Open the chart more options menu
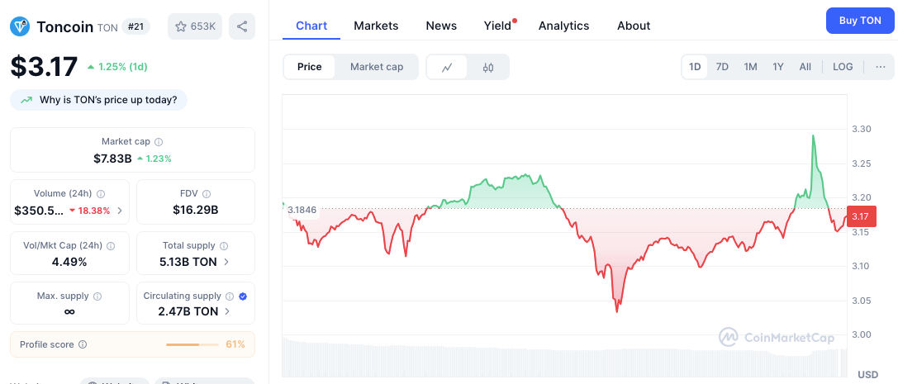The height and width of the screenshot is (384, 898). click(x=881, y=67)
